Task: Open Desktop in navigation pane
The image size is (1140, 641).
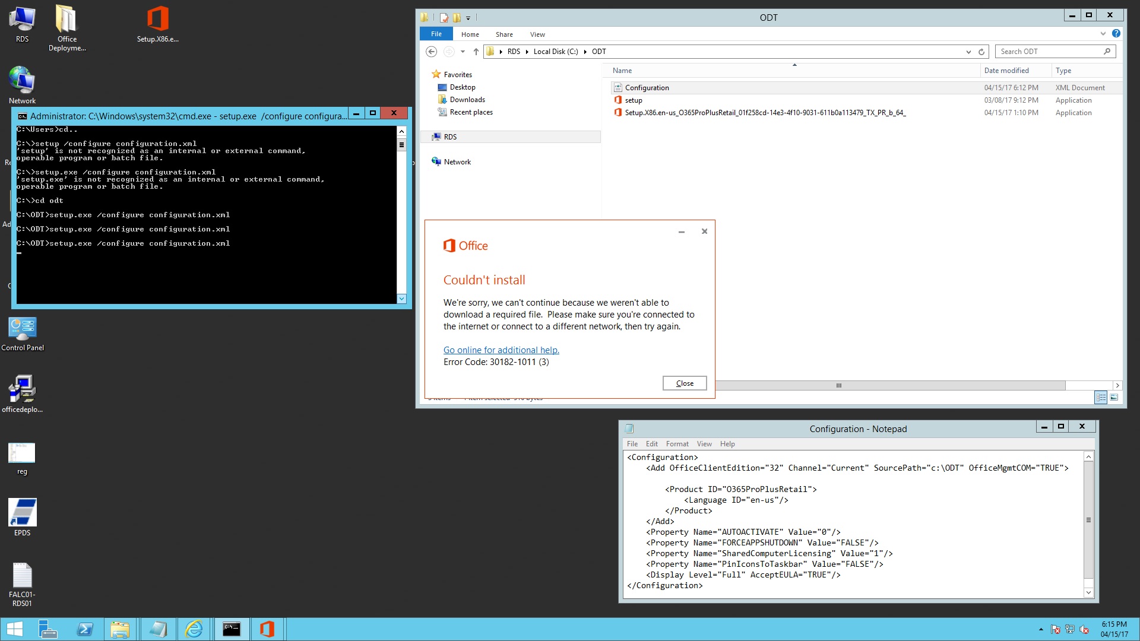Action: point(463,87)
